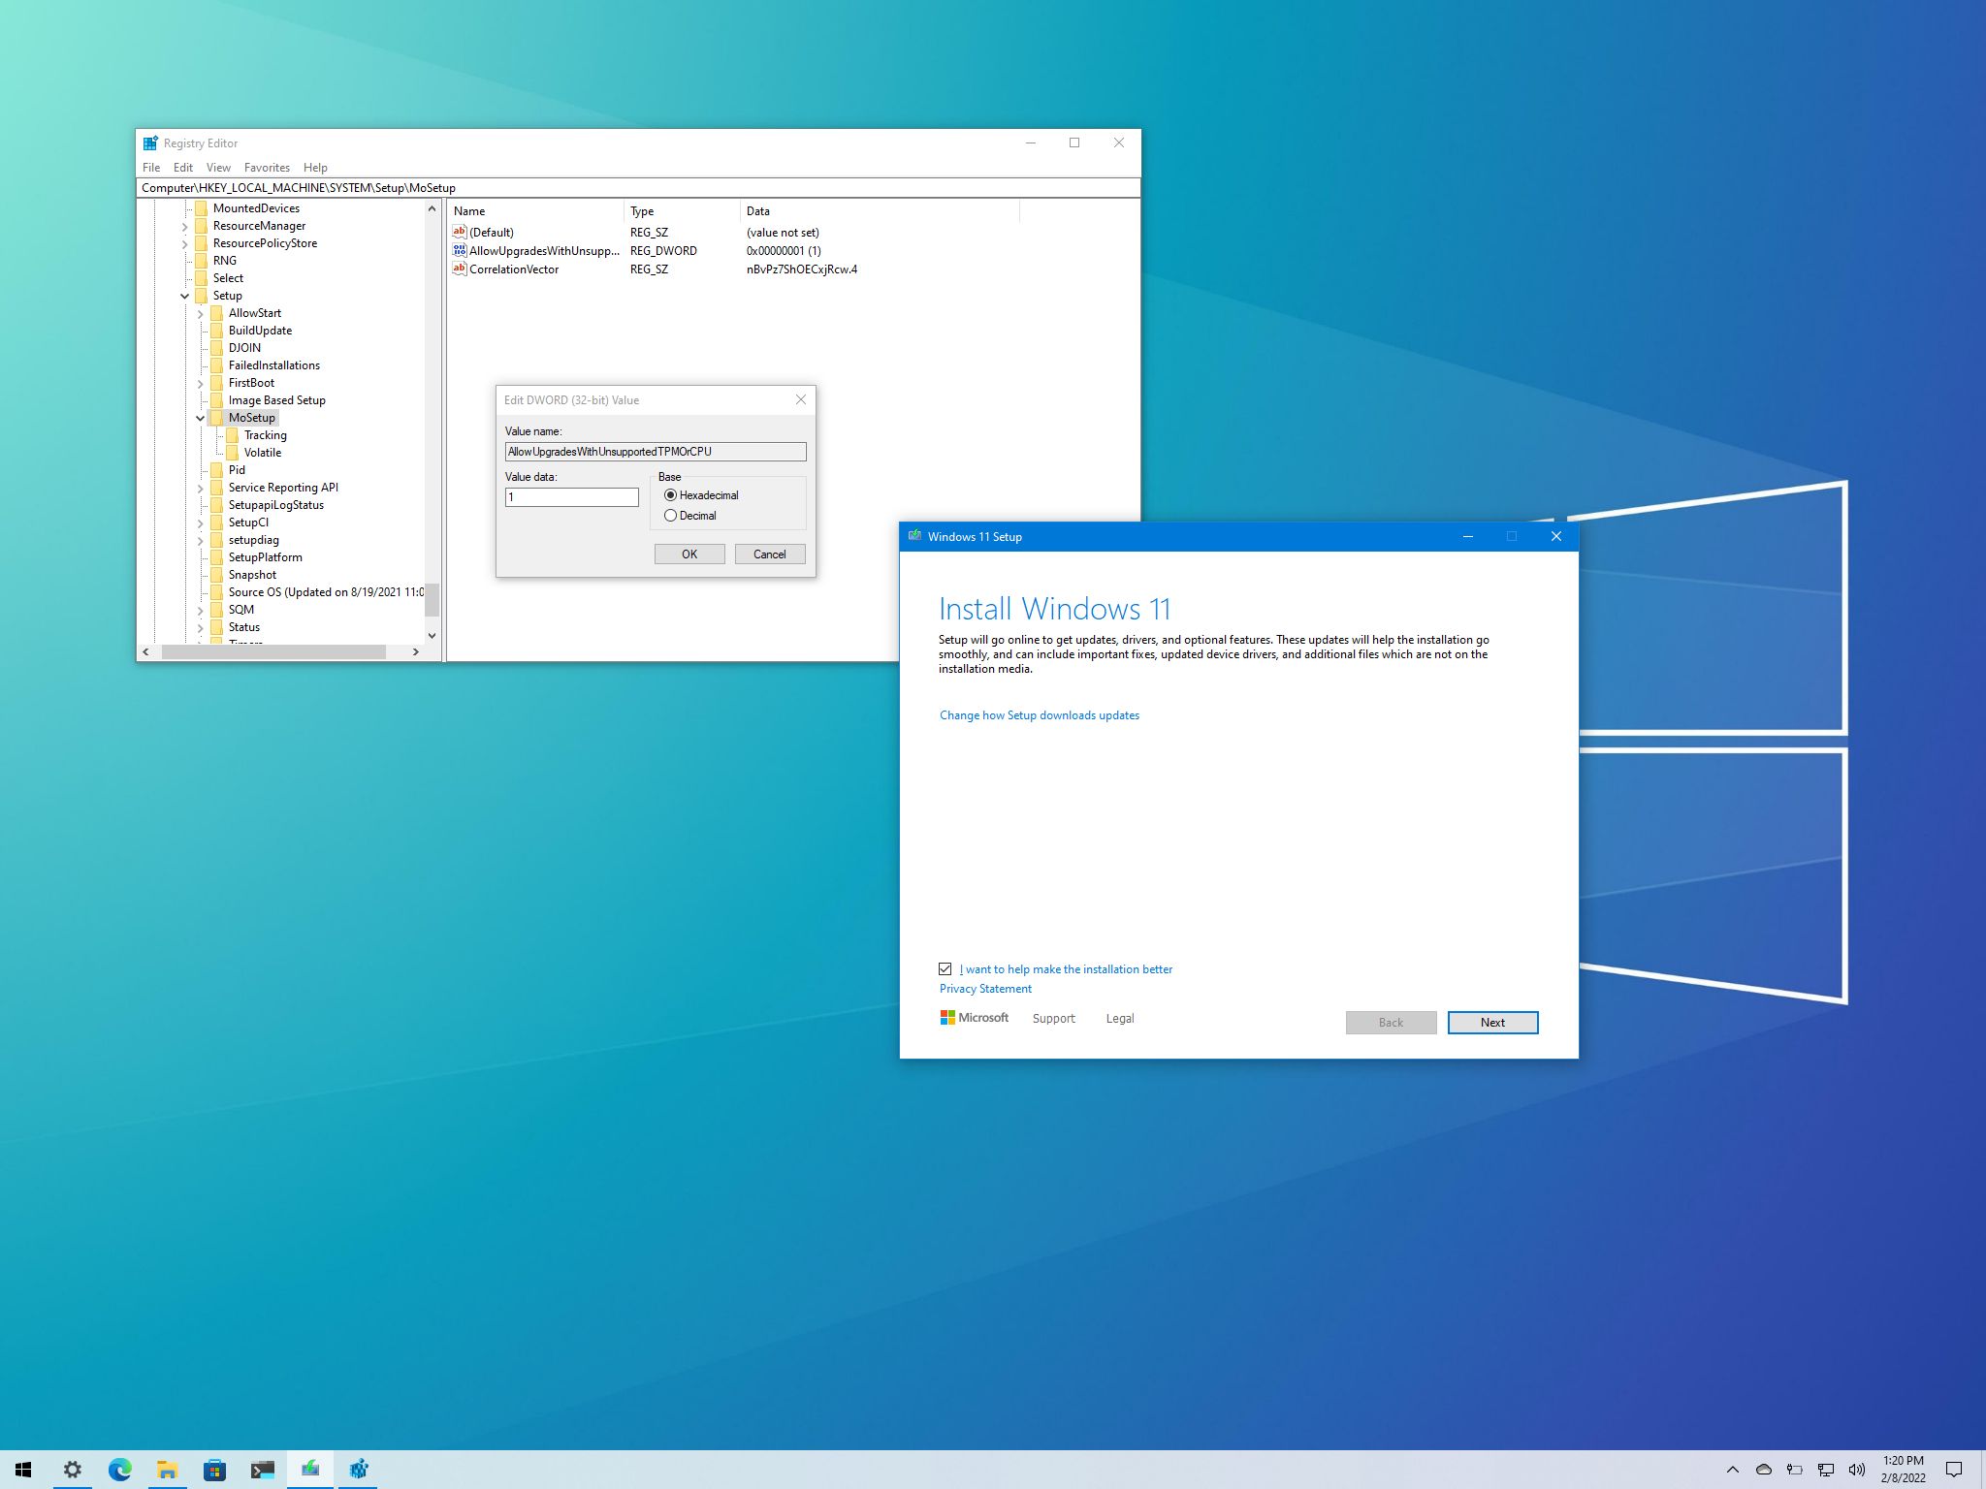Click the Change how Setup downloads updates link

point(1037,714)
